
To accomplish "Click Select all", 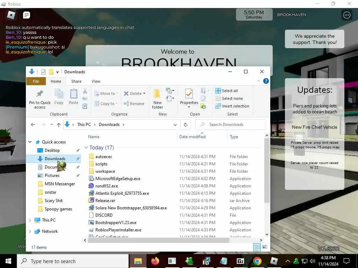I will tap(227, 91).
